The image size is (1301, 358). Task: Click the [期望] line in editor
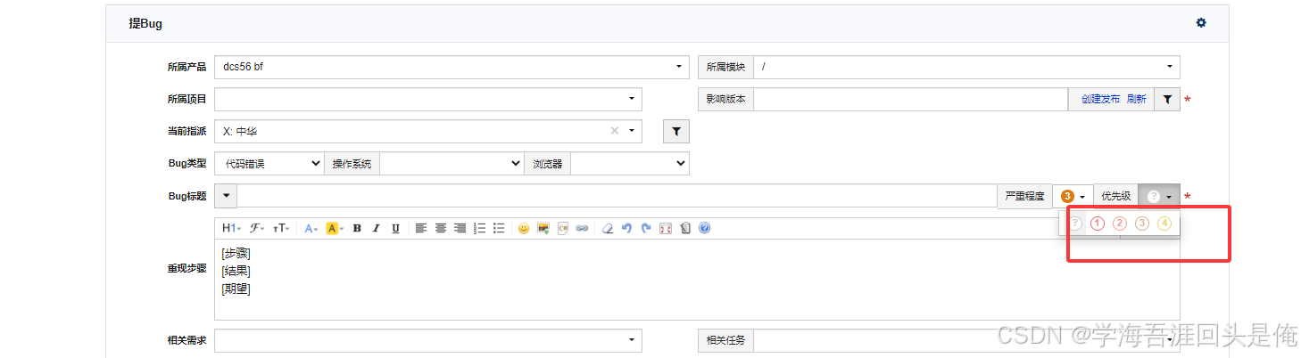pyautogui.click(x=236, y=289)
